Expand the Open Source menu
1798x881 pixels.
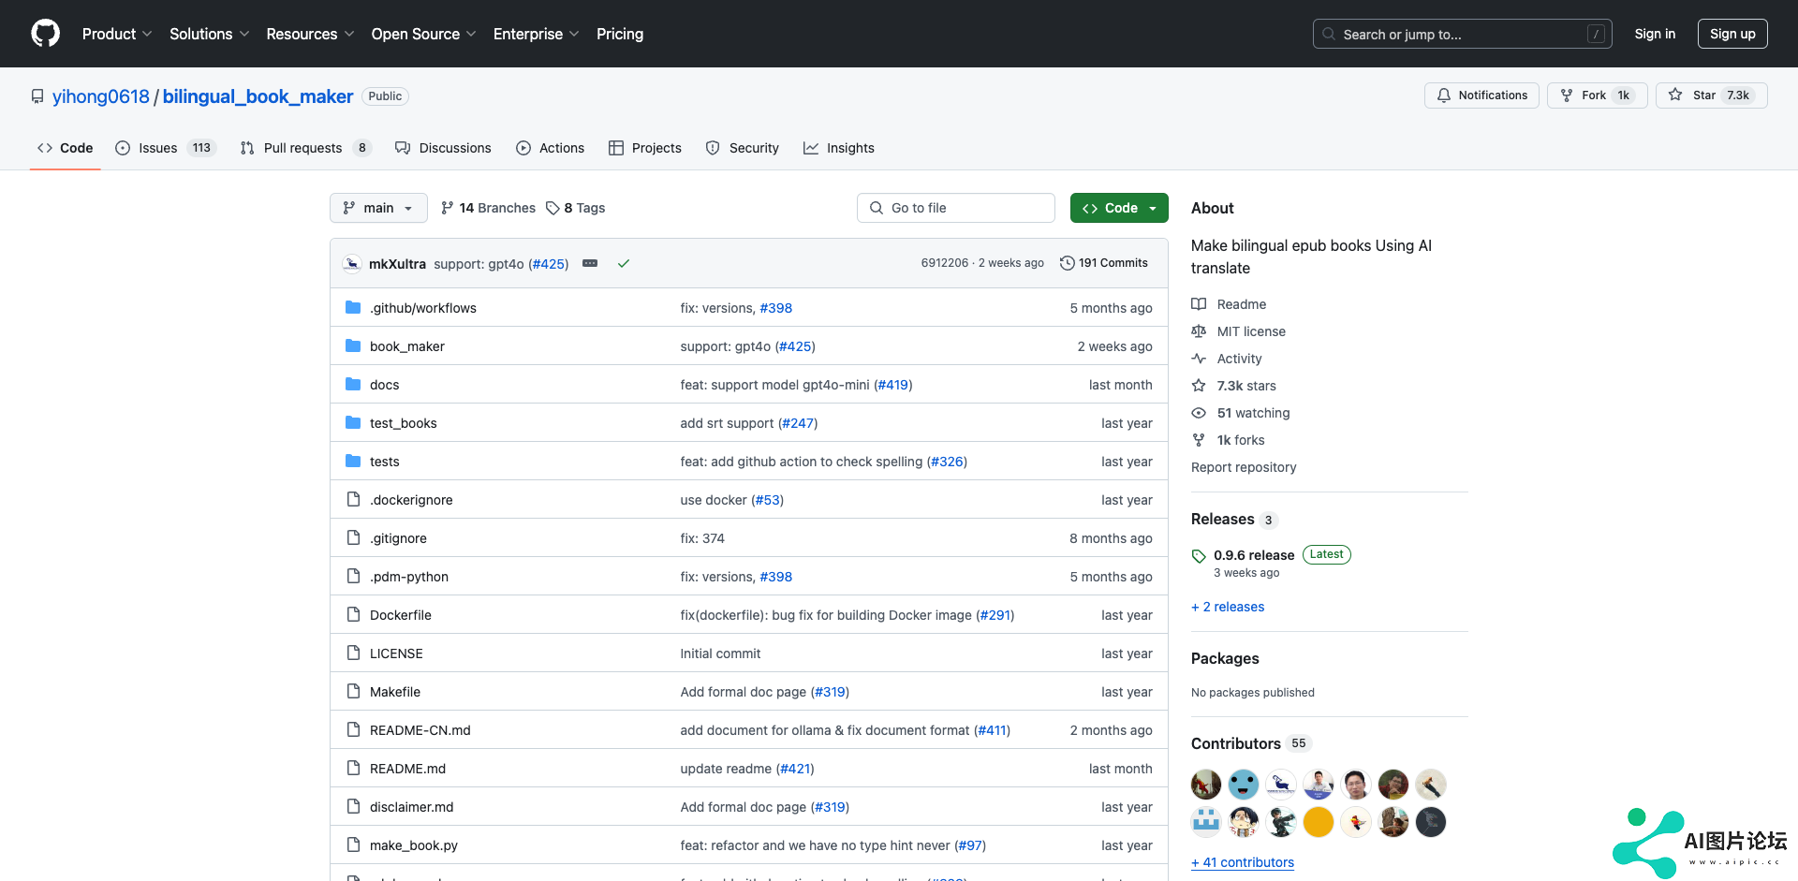(x=423, y=34)
